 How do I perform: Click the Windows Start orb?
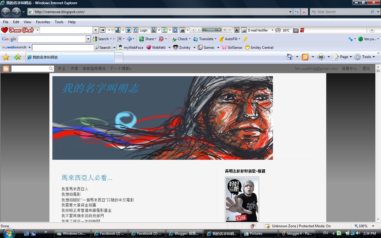(8, 233)
